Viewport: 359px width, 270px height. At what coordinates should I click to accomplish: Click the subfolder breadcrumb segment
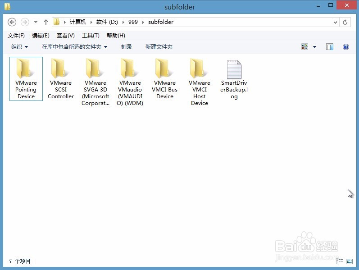point(161,22)
